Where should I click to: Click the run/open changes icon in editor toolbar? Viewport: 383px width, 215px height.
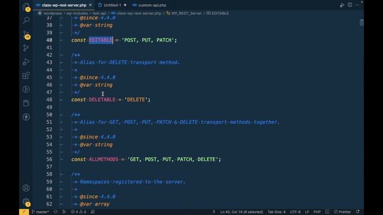click(x=342, y=5)
